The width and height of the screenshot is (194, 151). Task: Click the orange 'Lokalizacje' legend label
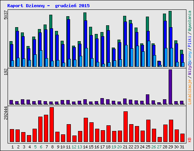(190, 92)
